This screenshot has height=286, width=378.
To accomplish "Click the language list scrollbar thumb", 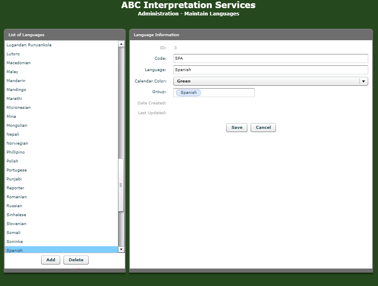I will click(x=121, y=185).
